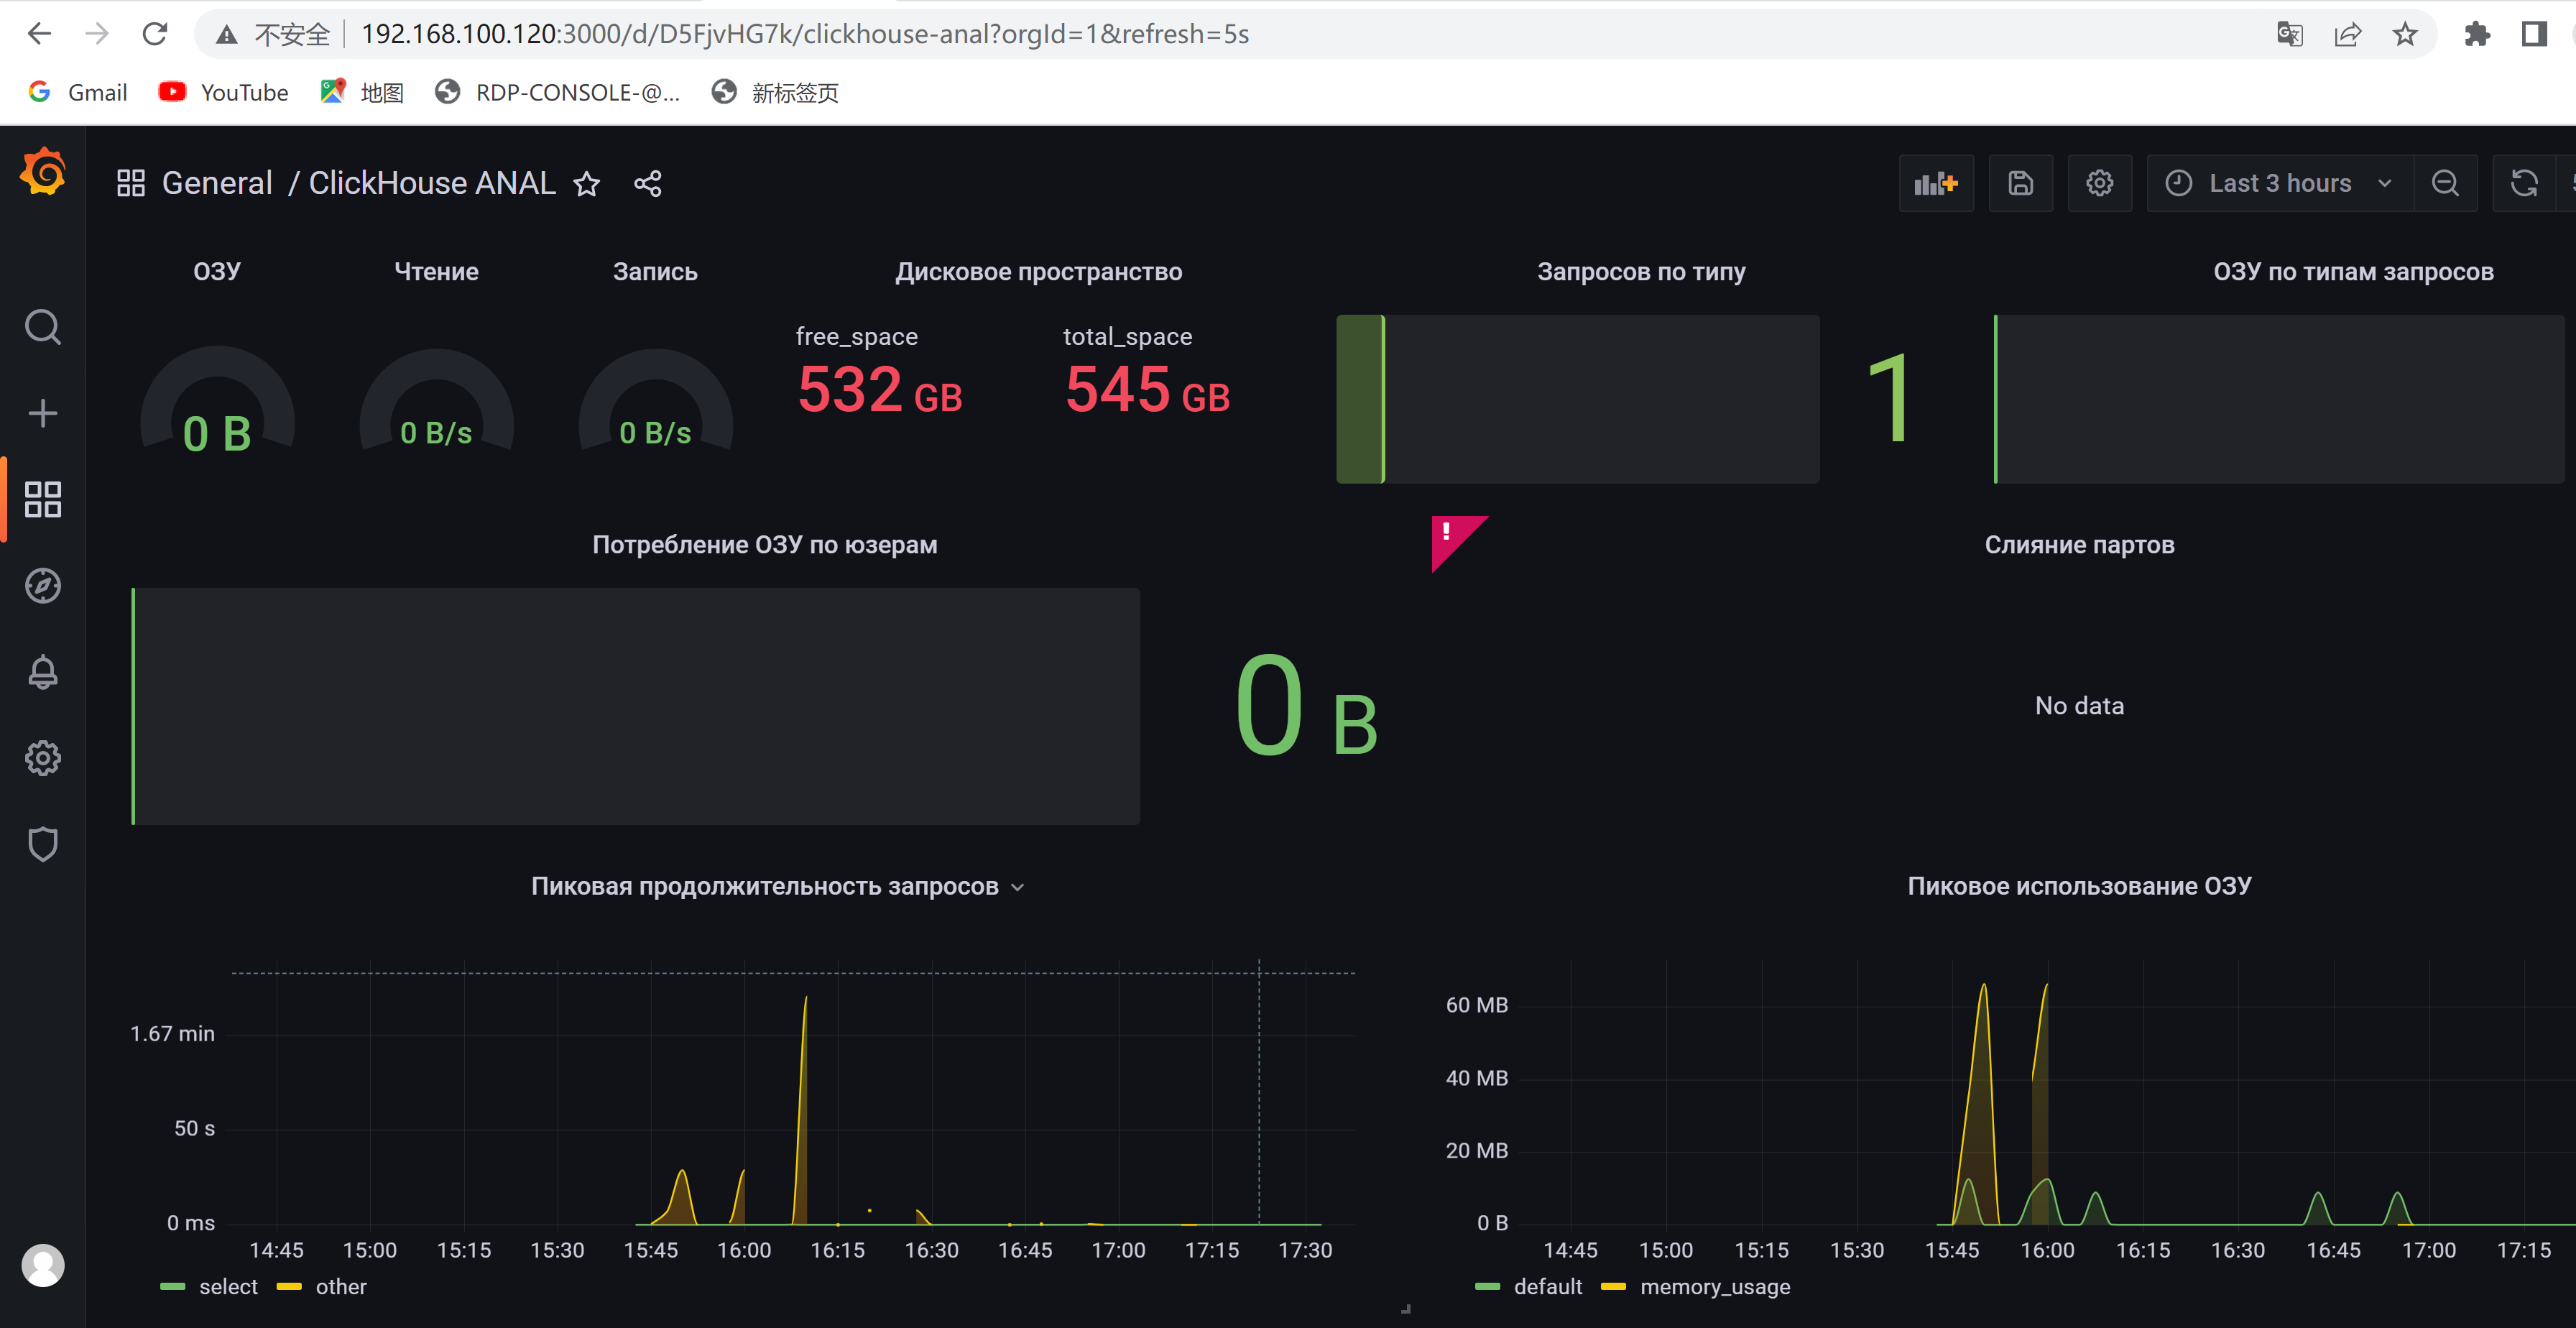Click the Create plus icon in sidebar
2576x1328 pixels.
(x=43, y=413)
